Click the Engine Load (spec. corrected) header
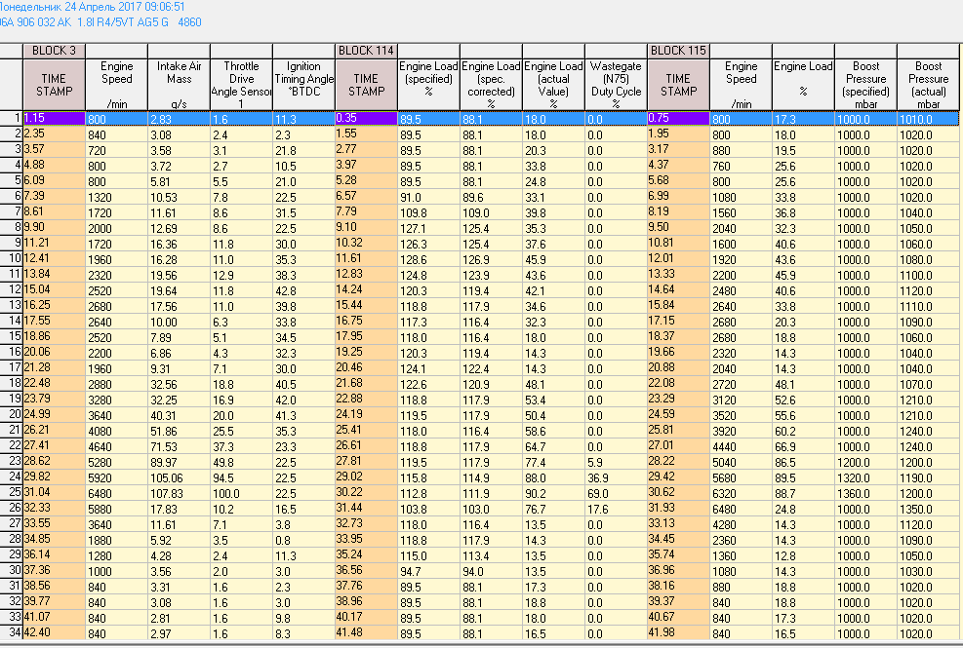The height and width of the screenshot is (648, 963). click(491, 84)
